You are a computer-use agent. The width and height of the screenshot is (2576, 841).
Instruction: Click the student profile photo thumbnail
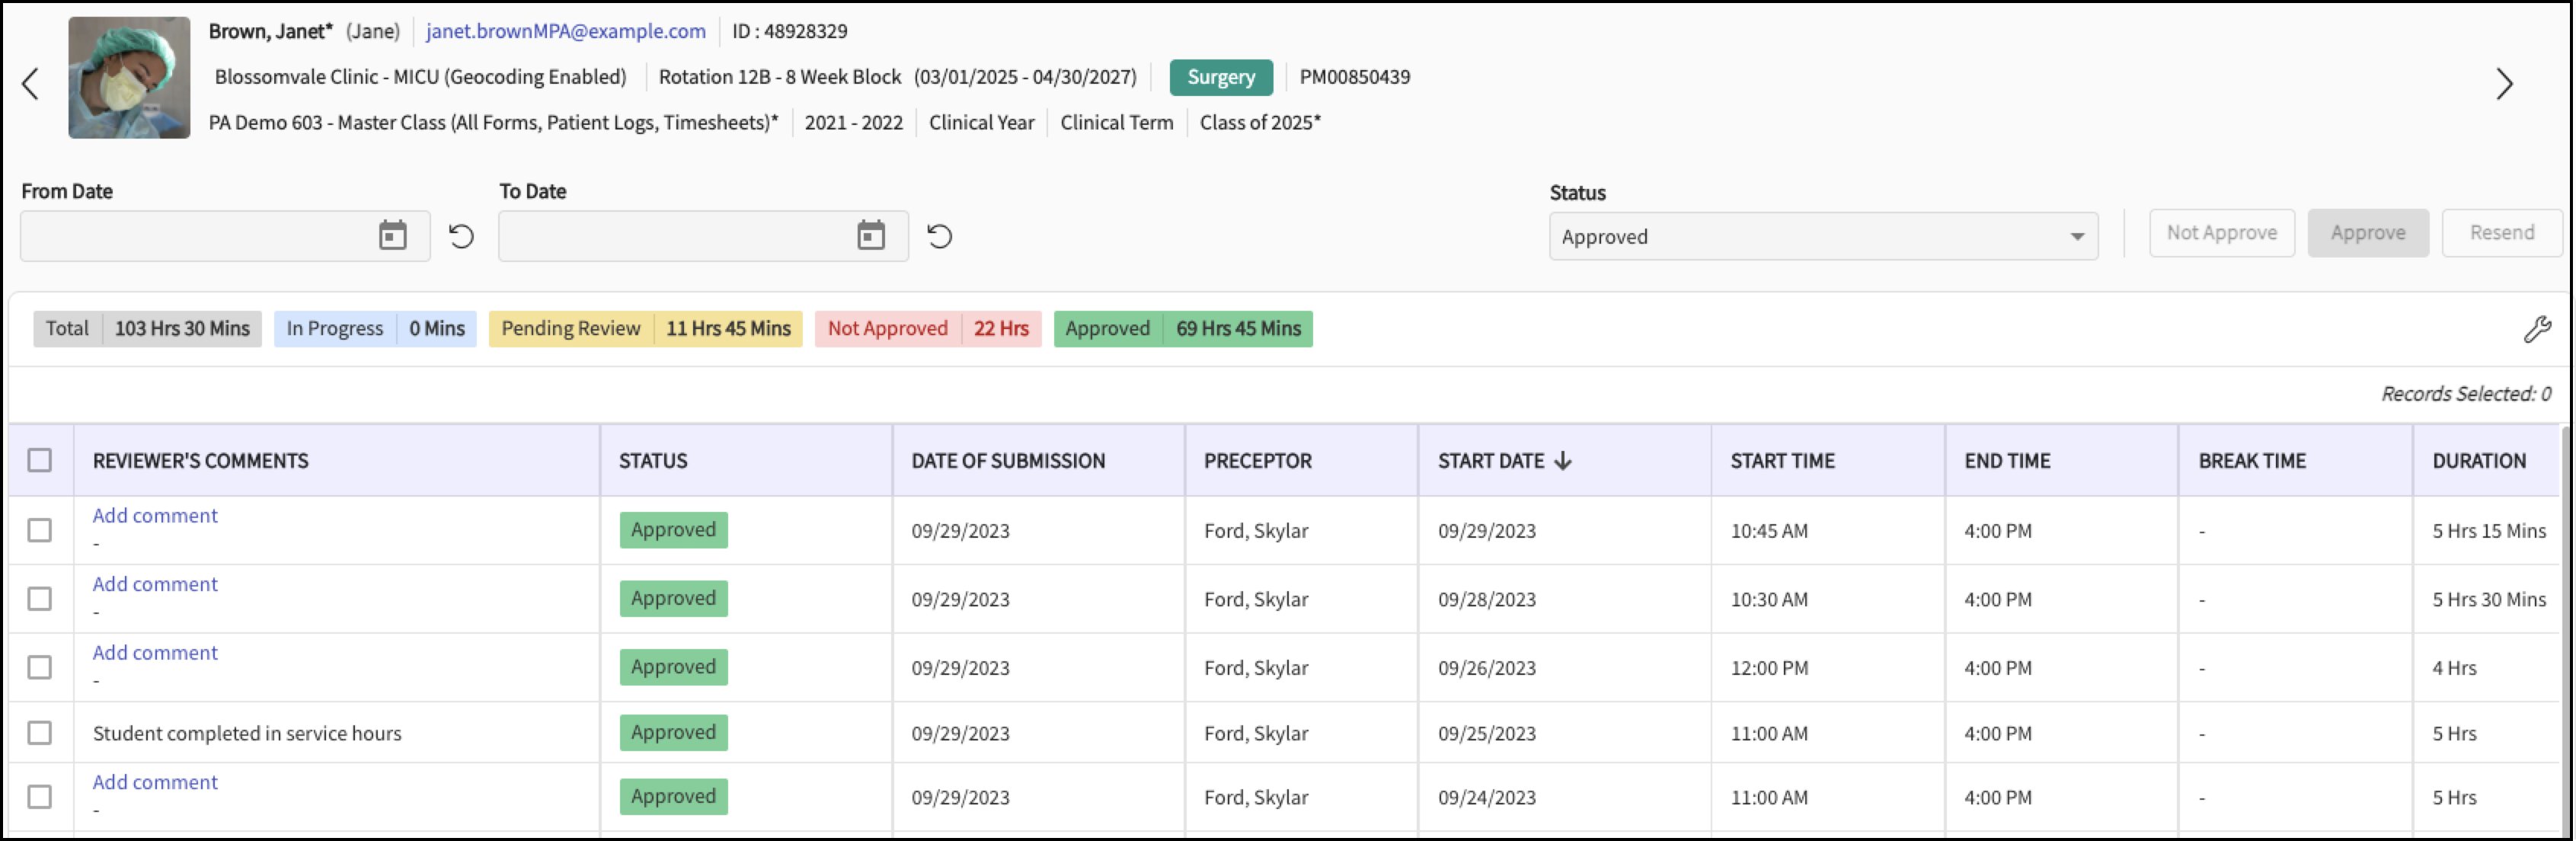[x=129, y=78]
